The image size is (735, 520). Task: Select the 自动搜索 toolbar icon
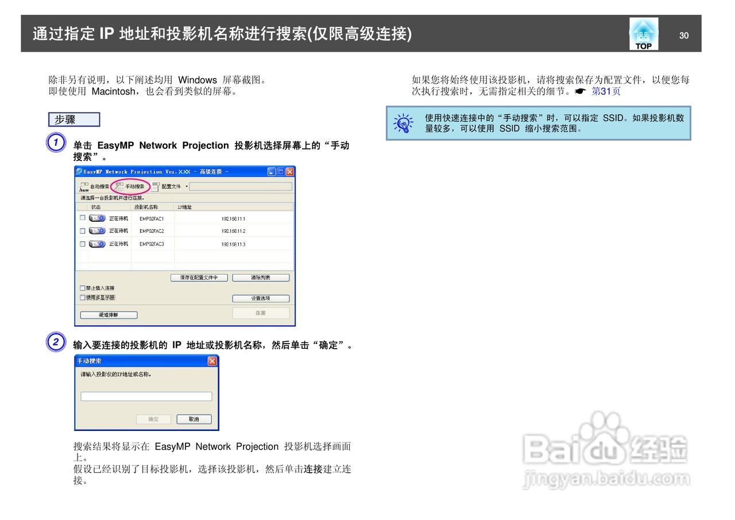pyautogui.click(x=84, y=186)
